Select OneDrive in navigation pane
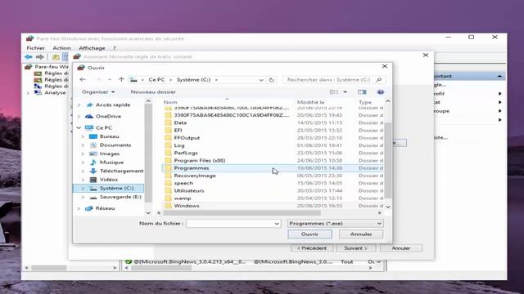This screenshot has height=294, width=524. [108, 116]
